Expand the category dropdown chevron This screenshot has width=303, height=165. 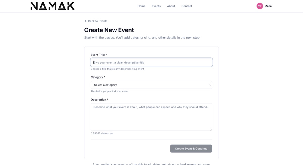[x=210, y=85]
